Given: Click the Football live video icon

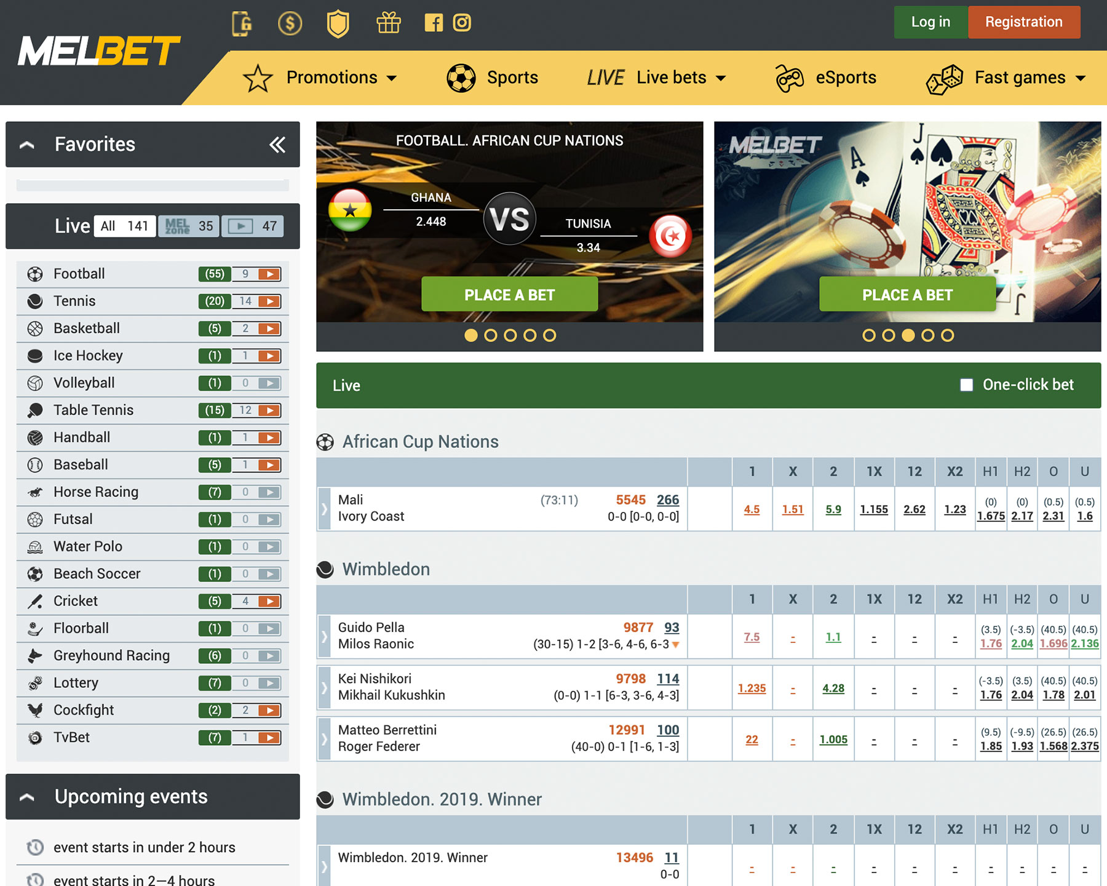Looking at the screenshot, I should 269,274.
